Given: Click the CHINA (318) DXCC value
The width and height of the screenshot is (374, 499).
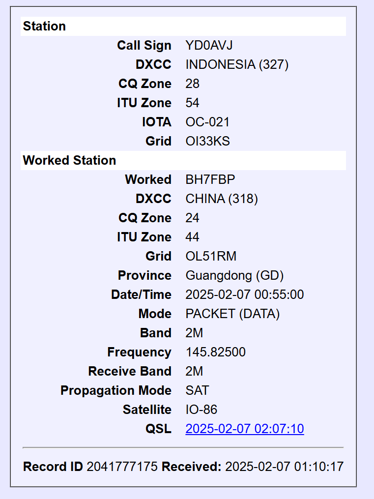Looking at the screenshot, I should coord(221,199).
